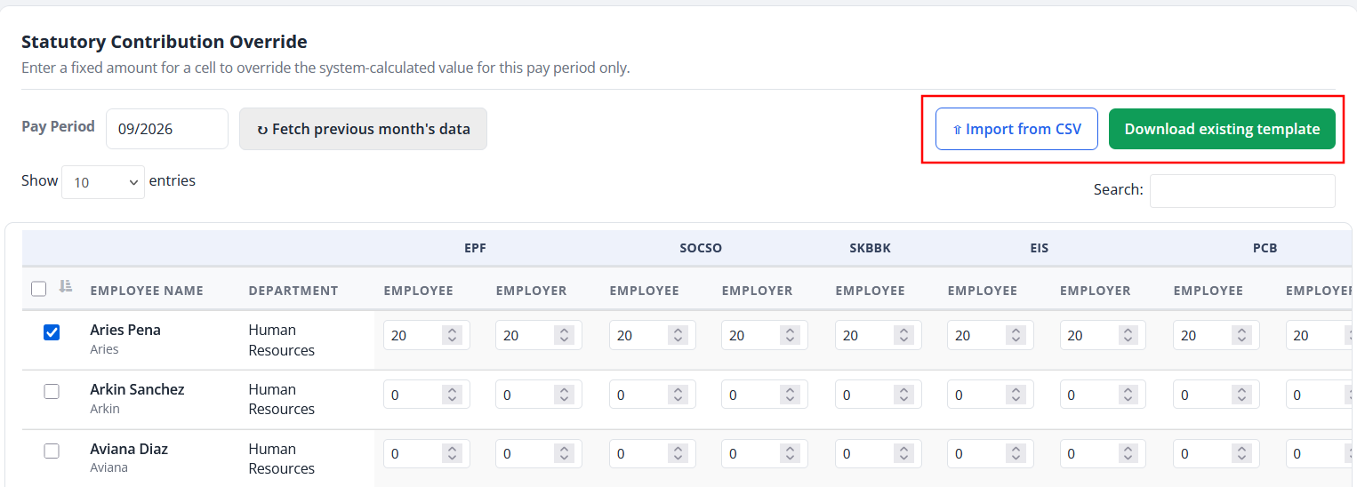
Task: Click the sort icon beside select-all checkbox
Action: (x=66, y=286)
